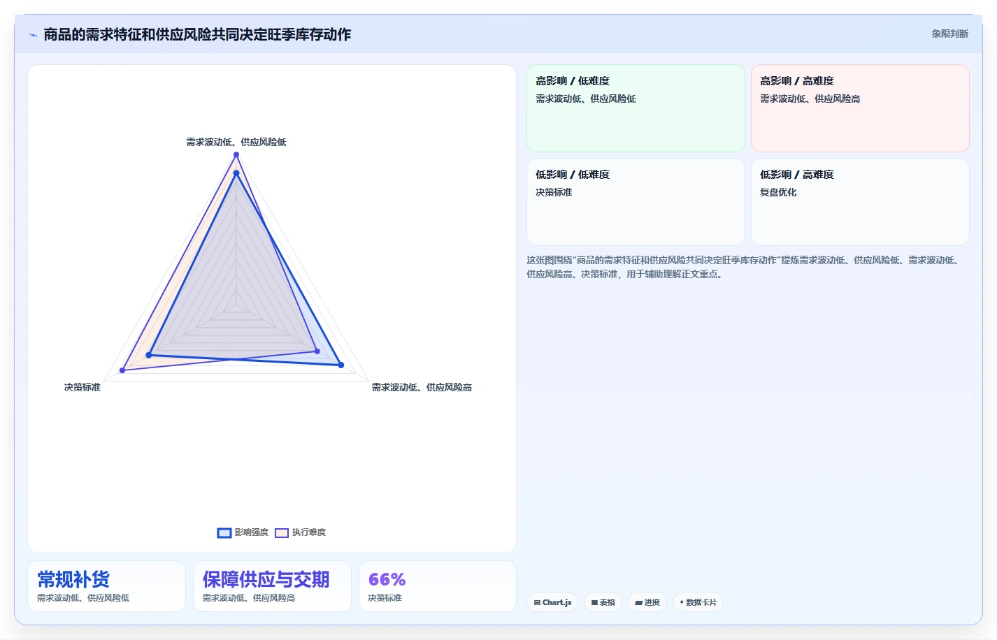Select the Chart.js tag chip
997x640 pixels.
tap(552, 602)
